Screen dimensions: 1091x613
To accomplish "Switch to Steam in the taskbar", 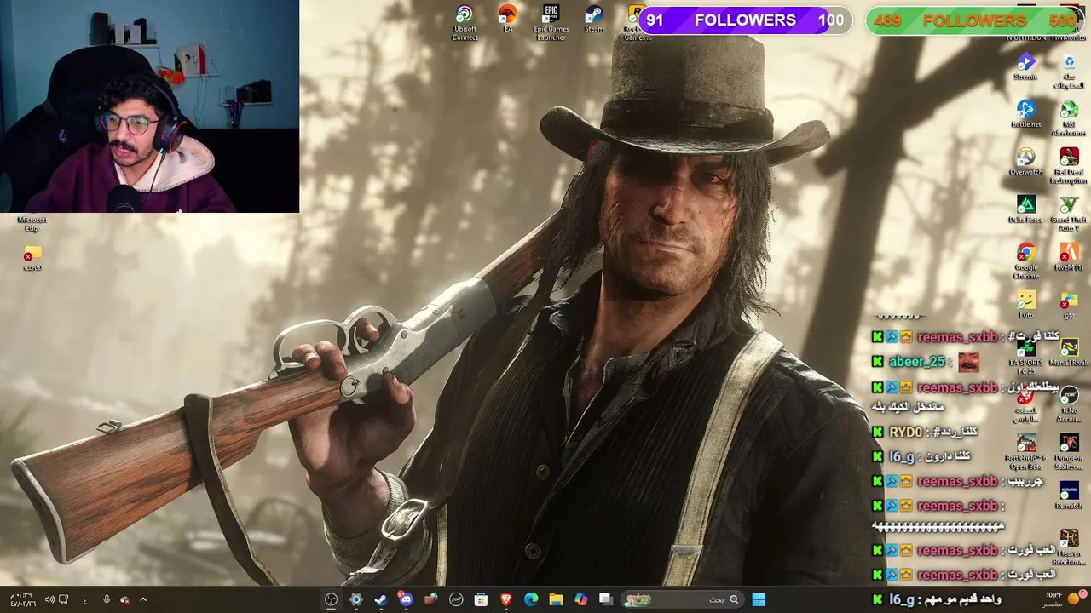I will (381, 599).
